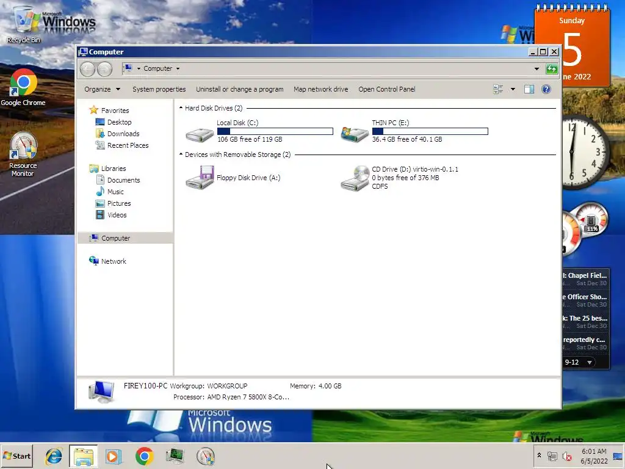This screenshot has width=625, height=469.
Task: Launch Internet Explorer from the taskbar
Action: (54, 456)
